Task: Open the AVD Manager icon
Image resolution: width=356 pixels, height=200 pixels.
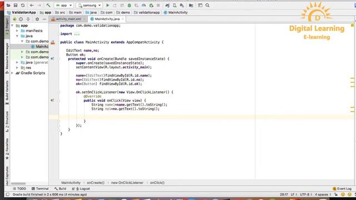Action: click(x=175, y=5)
